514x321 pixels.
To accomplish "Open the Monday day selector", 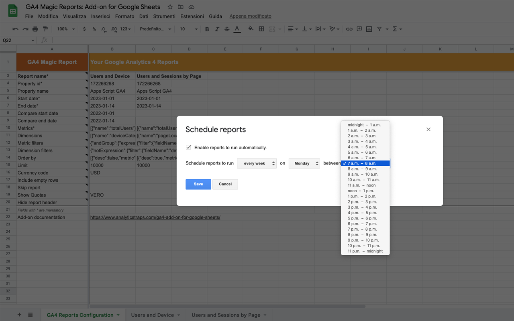I will point(304,163).
